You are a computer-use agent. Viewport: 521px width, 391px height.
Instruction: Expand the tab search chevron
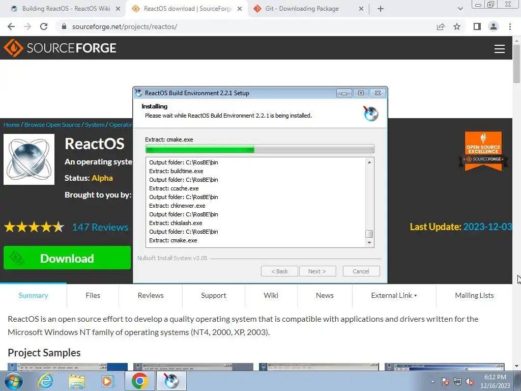tap(460, 9)
